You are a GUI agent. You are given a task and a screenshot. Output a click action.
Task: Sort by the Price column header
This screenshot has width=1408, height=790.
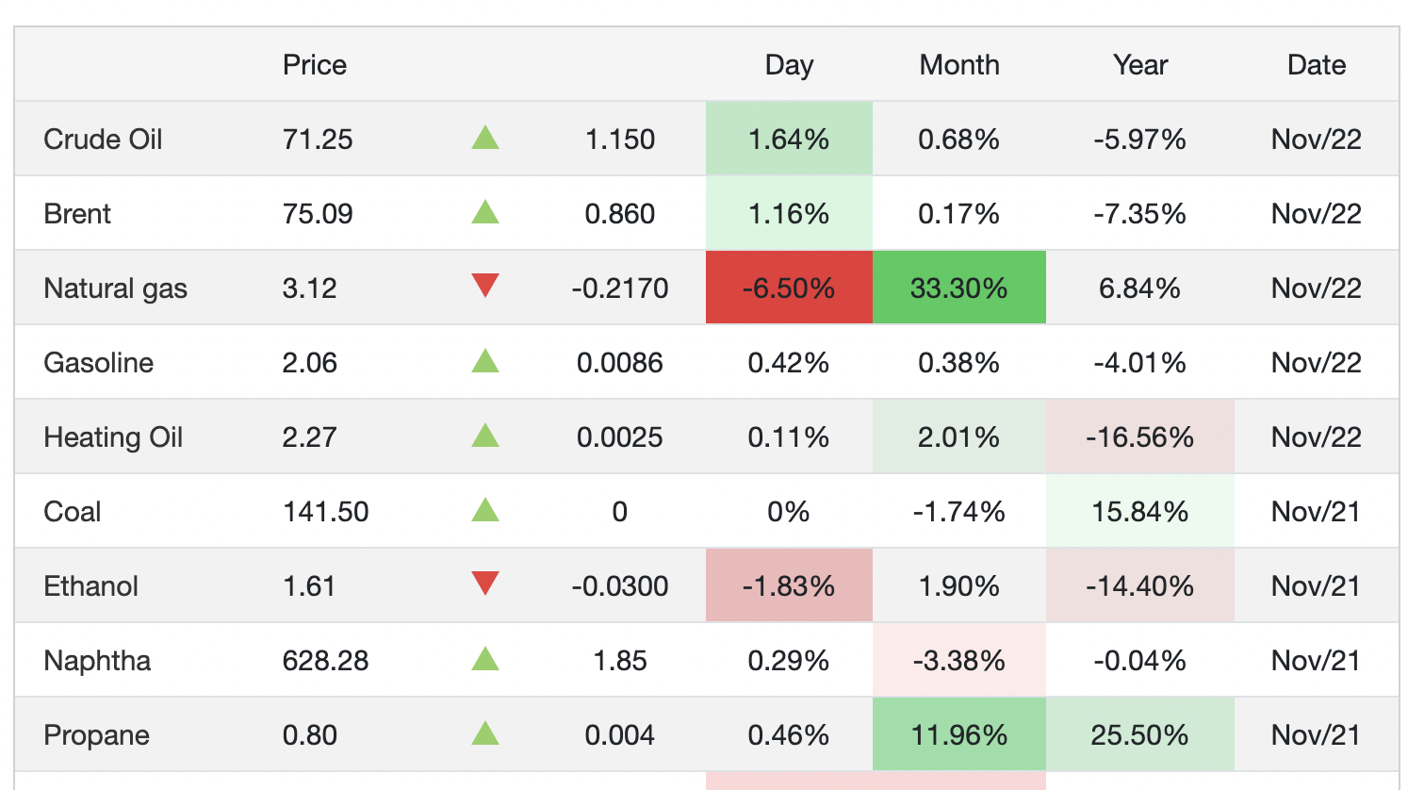(x=315, y=65)
